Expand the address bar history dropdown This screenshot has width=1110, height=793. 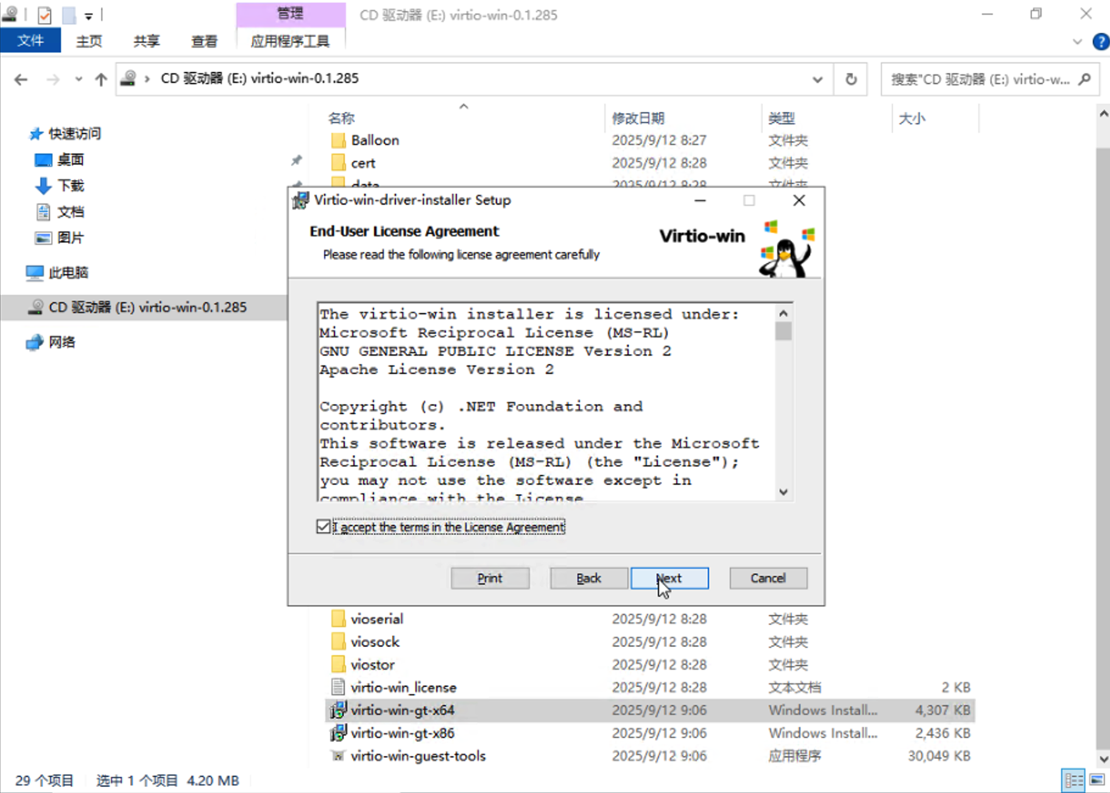pyautogui.click(x=818, y=79)
